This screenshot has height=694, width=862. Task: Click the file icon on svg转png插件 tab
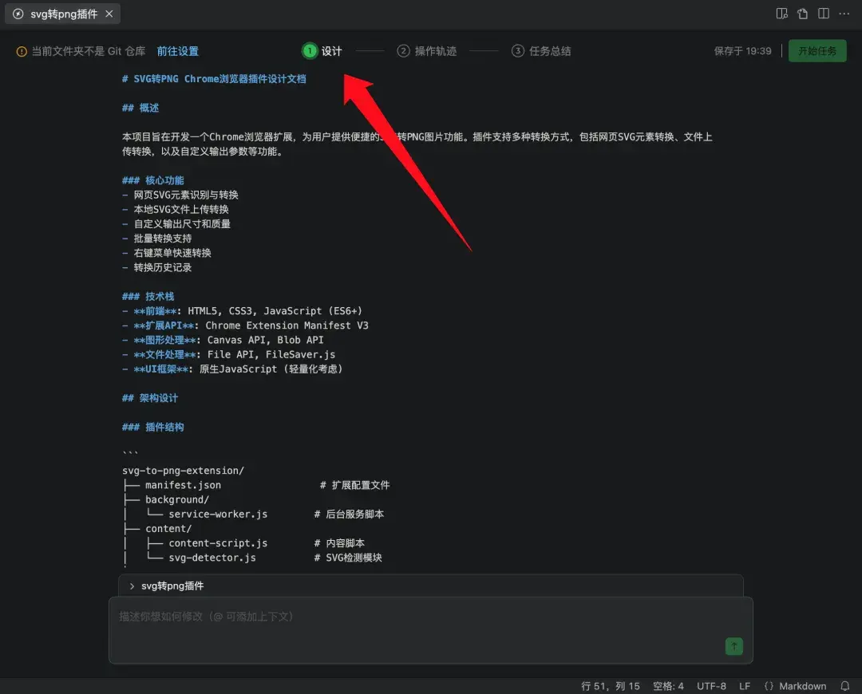(18, 13)
